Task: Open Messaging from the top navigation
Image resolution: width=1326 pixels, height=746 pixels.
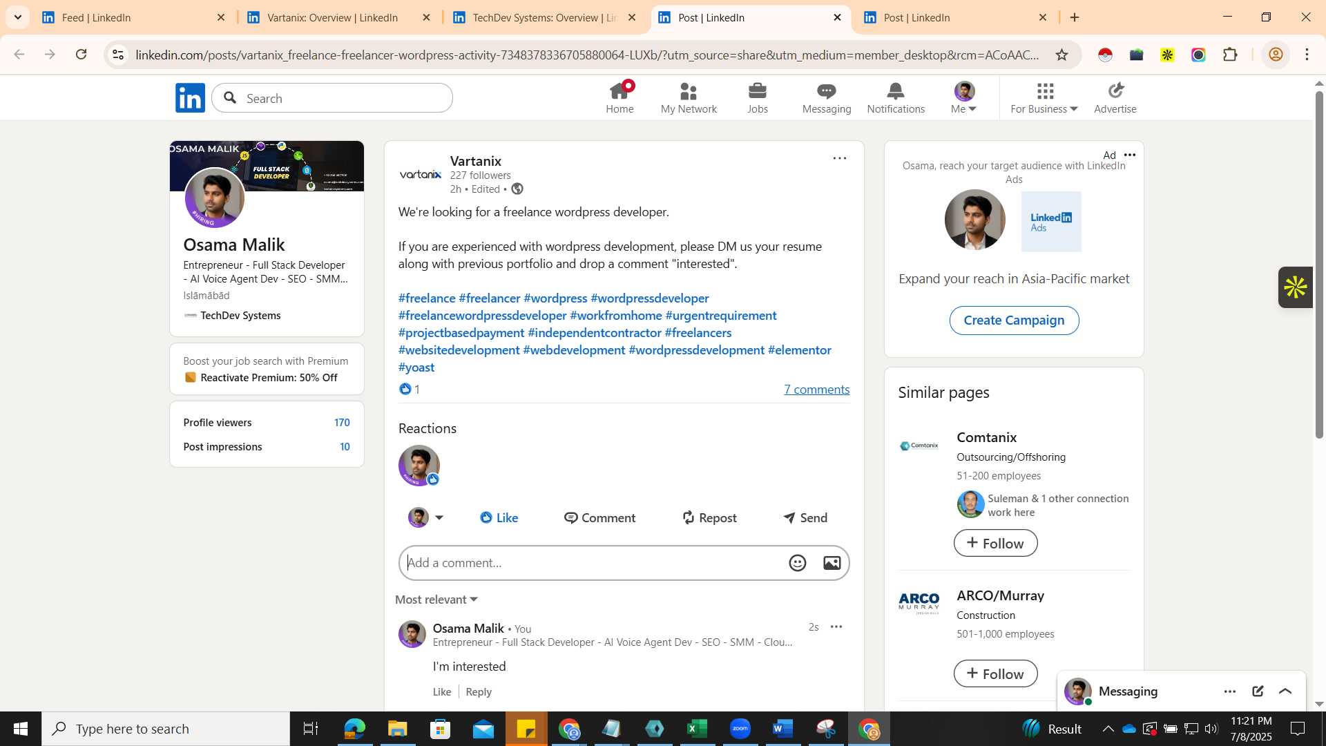Action: (x=827, y=98)
